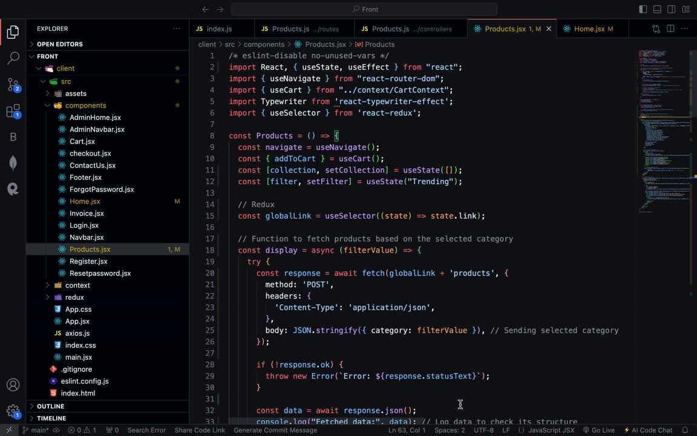Screen dimensions: 697x436
Task: Open the MongoDB leaf icon view
Action: 13,163
